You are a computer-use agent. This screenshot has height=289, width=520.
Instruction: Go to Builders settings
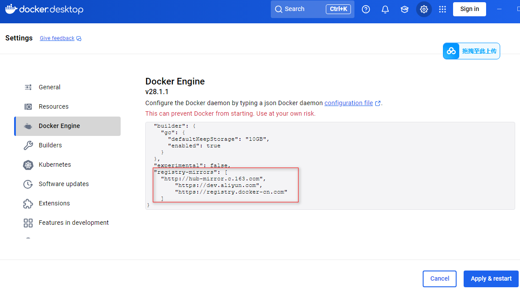[x=68, y=145]
